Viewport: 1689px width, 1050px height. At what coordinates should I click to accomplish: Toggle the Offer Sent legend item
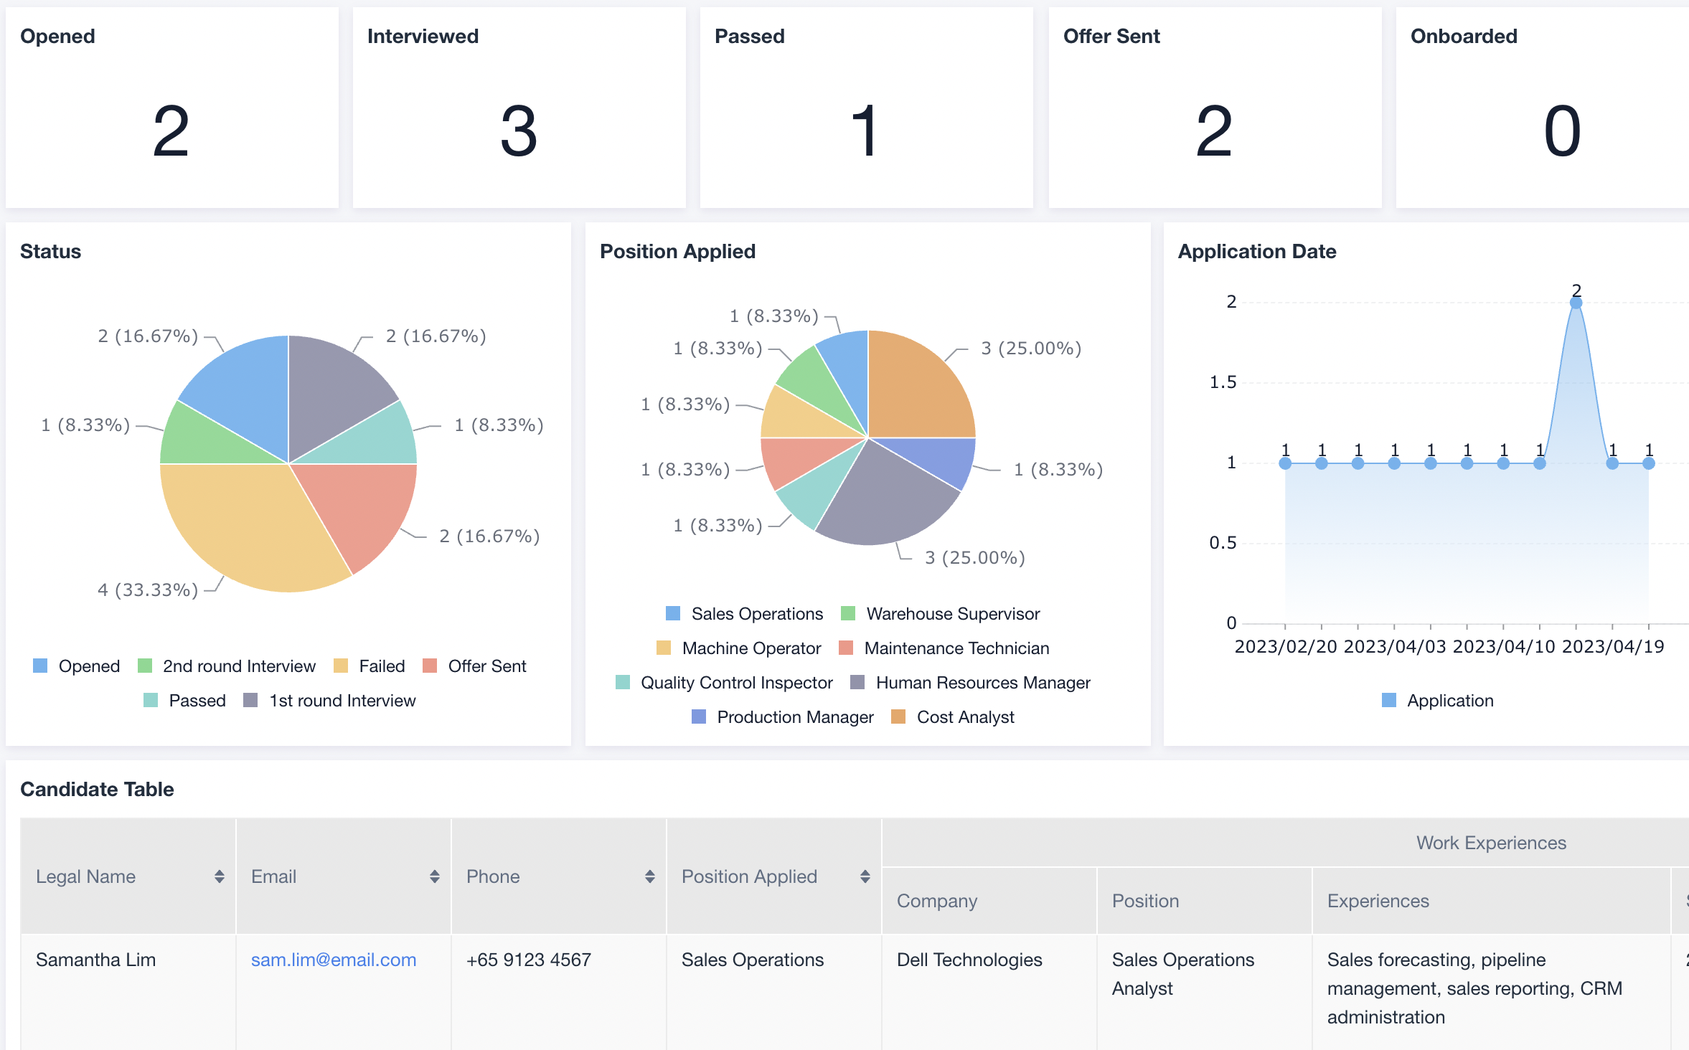[474, 666]
